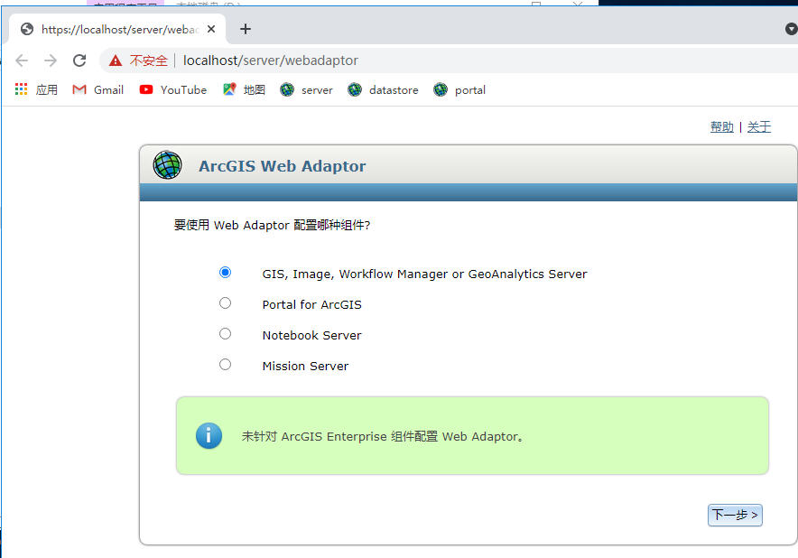Open the Maps (地图) bookmark
Screen dimensions: 798x558
[245, 90]
